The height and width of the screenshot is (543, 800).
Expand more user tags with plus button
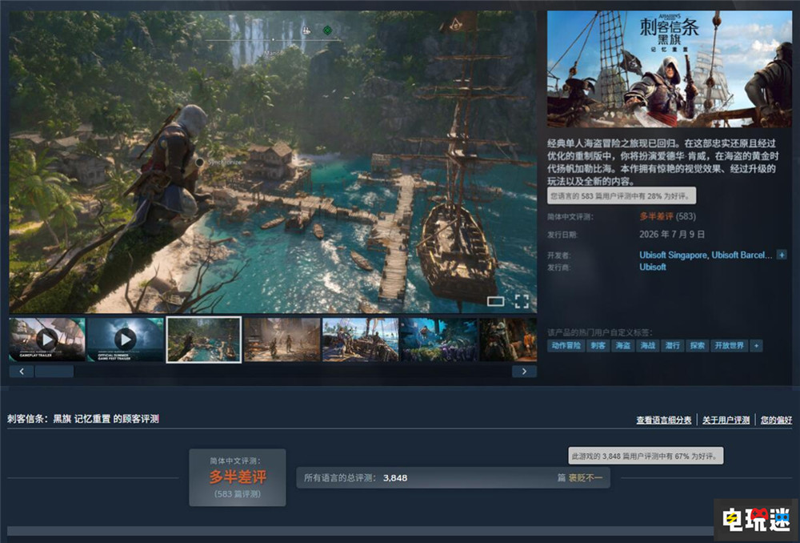[x=756, y=346]
